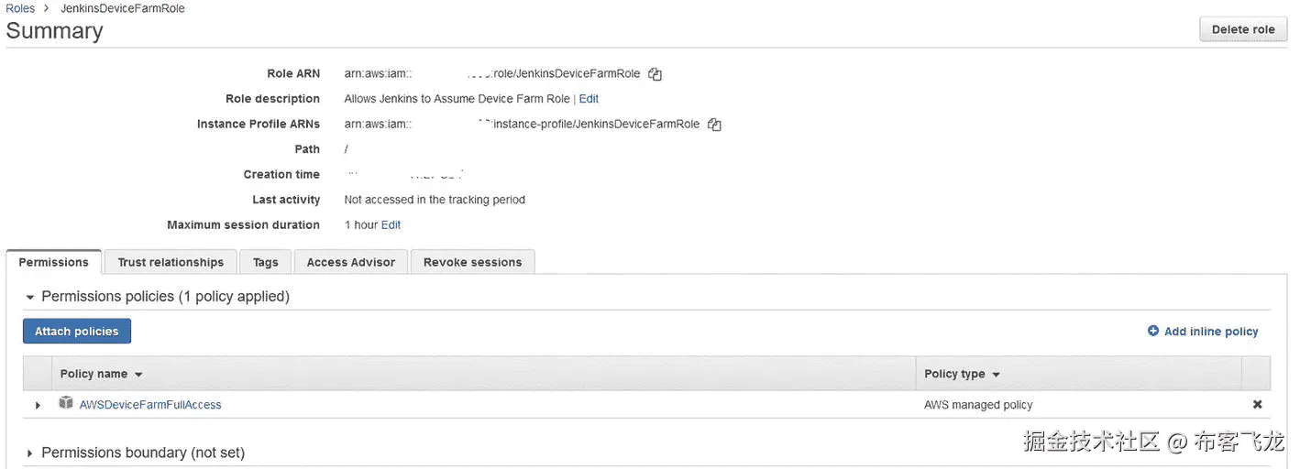This screenshot has height=469, width=1300.
Task: Copy the Instance Profile ARN
Action: (x=714, y=125)
